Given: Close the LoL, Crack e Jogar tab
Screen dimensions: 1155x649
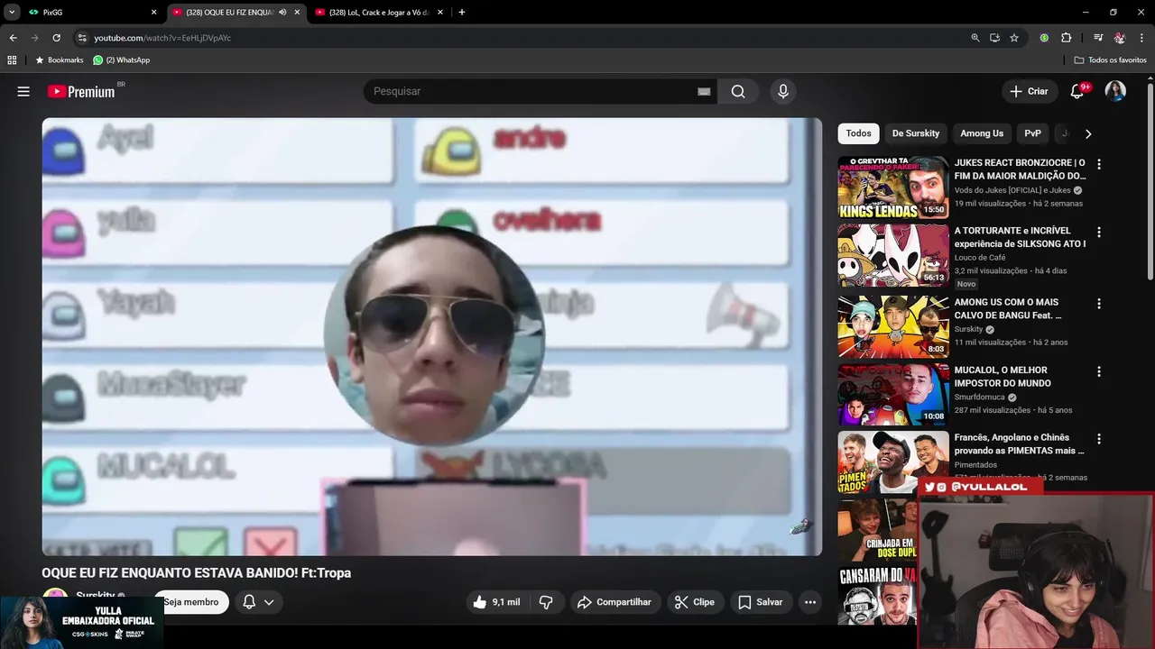Looking at the screenshot, I should tap(439, 13).
